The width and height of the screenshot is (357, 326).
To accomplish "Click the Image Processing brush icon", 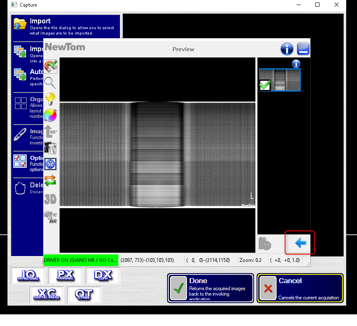I will 20,134.
